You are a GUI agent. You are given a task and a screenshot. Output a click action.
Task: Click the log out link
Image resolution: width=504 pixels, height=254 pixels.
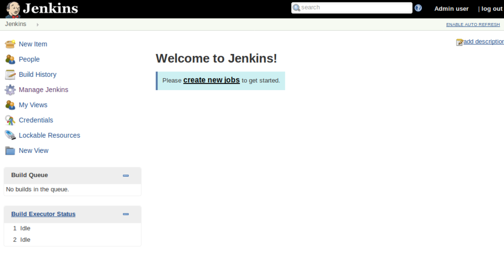491,8
